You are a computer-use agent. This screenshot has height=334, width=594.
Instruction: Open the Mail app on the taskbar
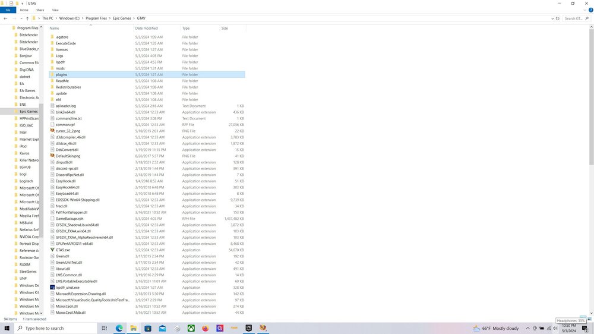tap(162, 328)
